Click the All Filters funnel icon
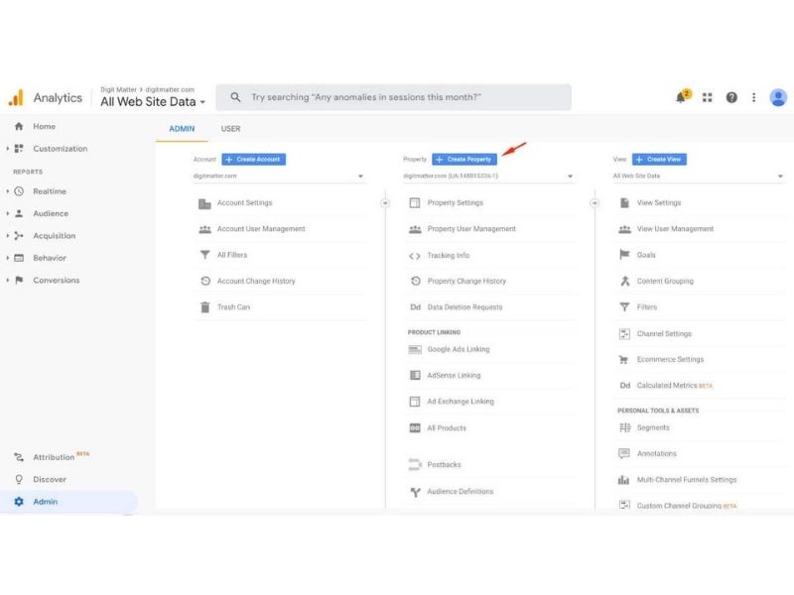Image resolution: width=794 pixels, height=595 pixels. point(204,255)
